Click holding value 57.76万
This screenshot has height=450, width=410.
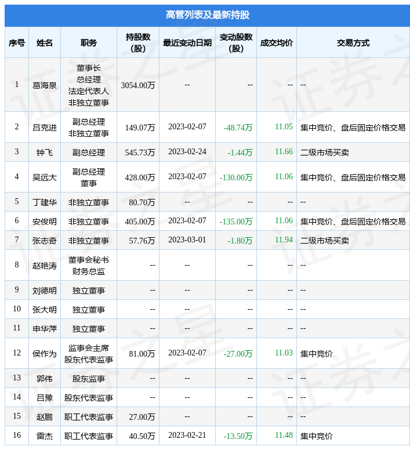(142, 241)
